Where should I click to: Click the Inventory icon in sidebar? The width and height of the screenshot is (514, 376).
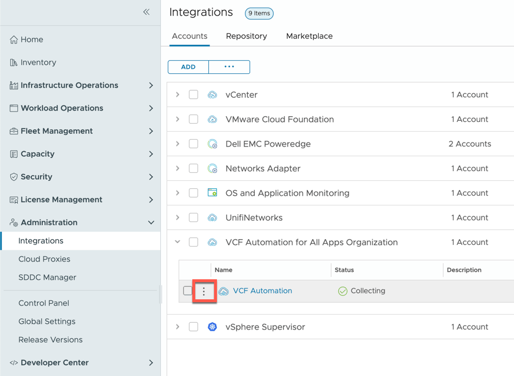pos(14,62)
